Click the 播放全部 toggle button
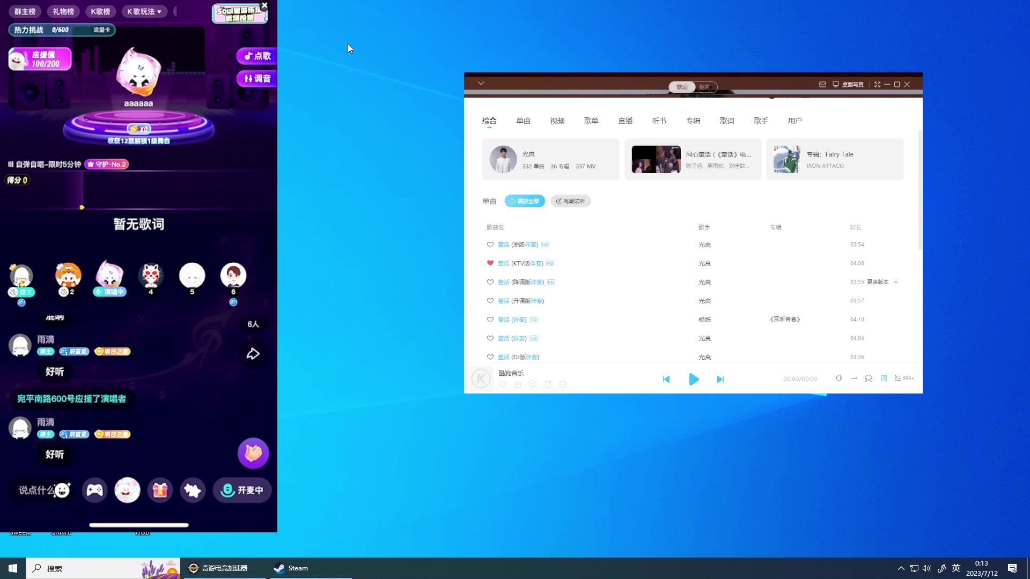The height and width of the screenshot is (579, 1030). (525, 201)
